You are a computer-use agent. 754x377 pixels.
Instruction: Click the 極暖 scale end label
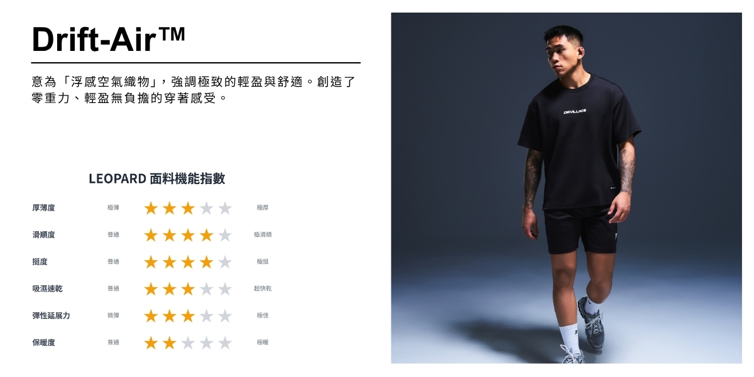[263, 342]
